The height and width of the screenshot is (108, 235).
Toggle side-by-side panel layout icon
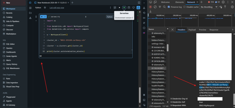click(x=139, y=3)
